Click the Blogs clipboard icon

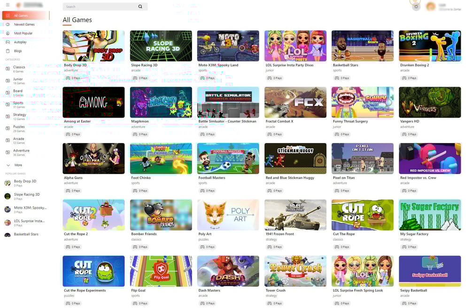pyautogui.click(x=8, y=51)
